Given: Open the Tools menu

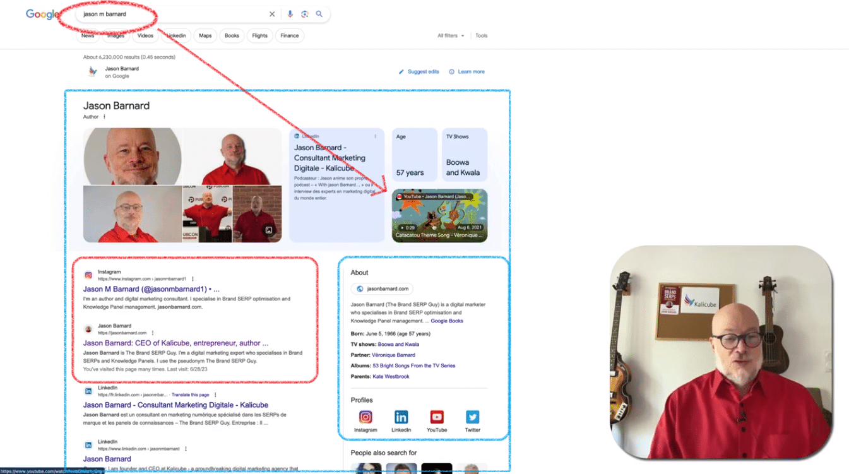Looking at the screenshot, I should click(482, 36).
